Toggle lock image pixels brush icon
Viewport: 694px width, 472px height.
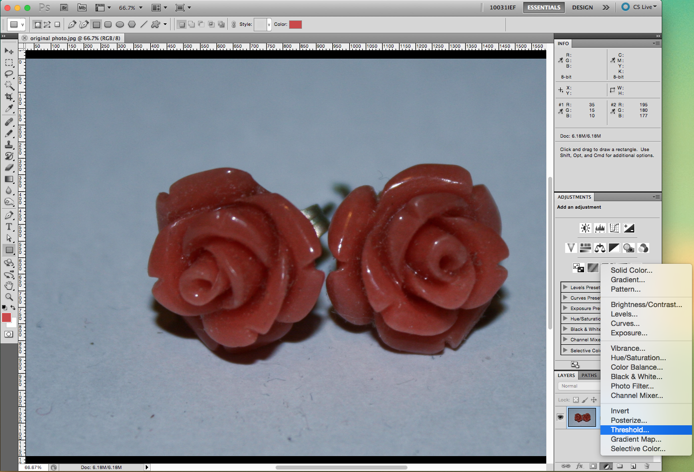click(x=585, y=400)
